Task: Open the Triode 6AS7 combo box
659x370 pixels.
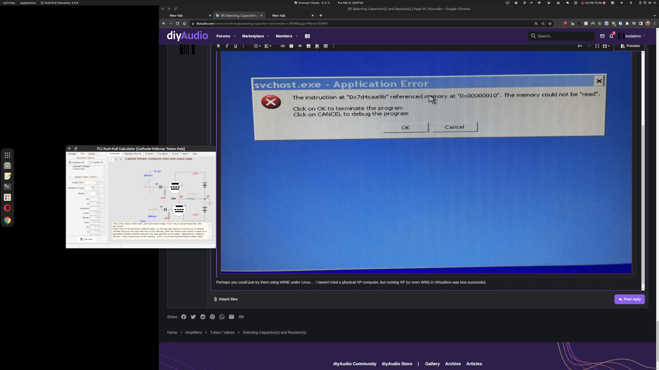Action: point(89,183)
